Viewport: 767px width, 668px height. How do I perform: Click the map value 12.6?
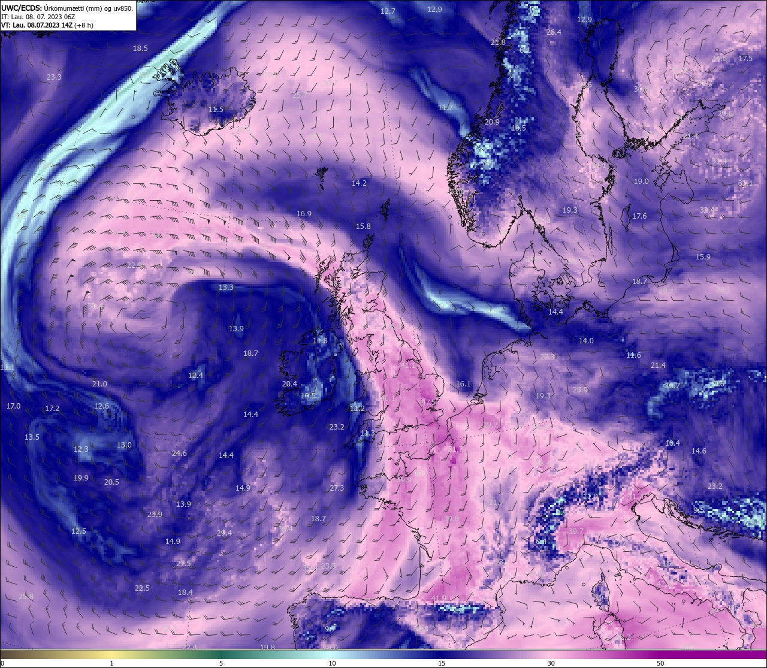point(101,406)
